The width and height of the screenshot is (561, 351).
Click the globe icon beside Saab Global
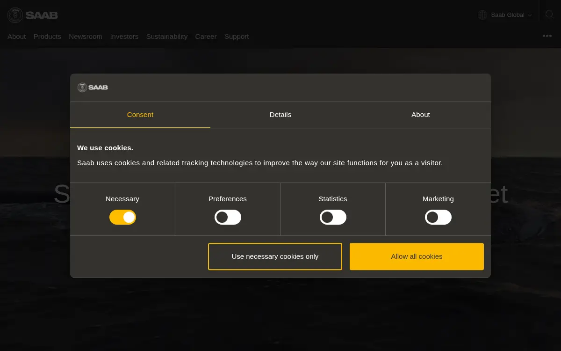coord(482,15)
